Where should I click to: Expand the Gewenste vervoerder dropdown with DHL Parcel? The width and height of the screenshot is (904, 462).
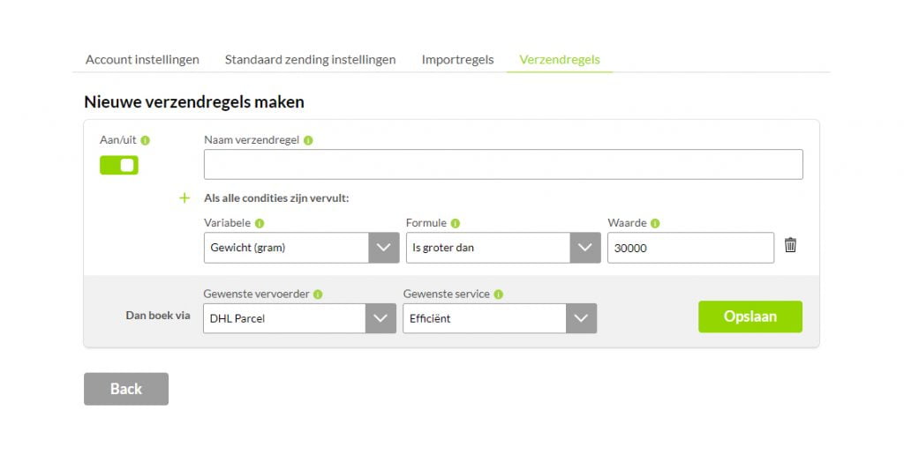tap(300, 318)
